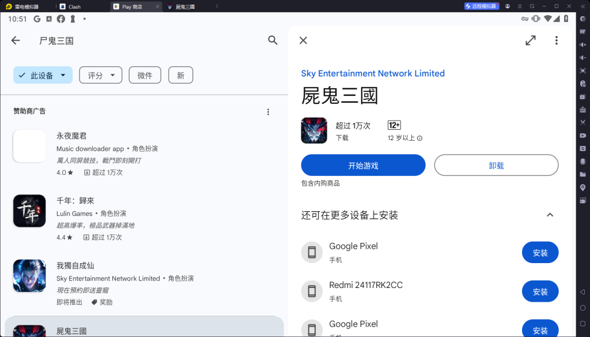Open the user account icon in title bar

pos(508,6)
